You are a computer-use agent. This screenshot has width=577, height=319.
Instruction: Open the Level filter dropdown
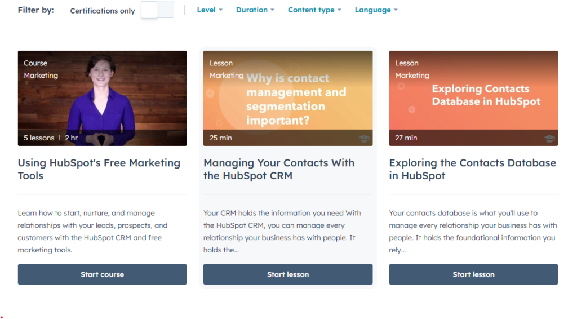(x=210, y=10)
